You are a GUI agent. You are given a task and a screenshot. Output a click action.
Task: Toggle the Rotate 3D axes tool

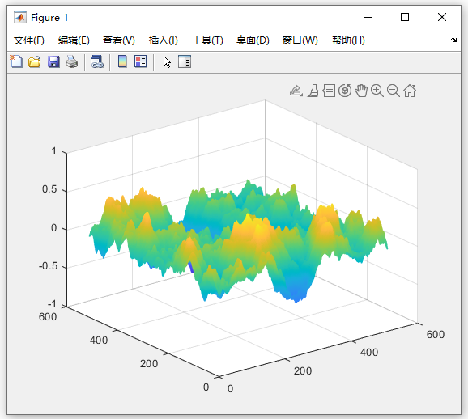tap(345, 91)
